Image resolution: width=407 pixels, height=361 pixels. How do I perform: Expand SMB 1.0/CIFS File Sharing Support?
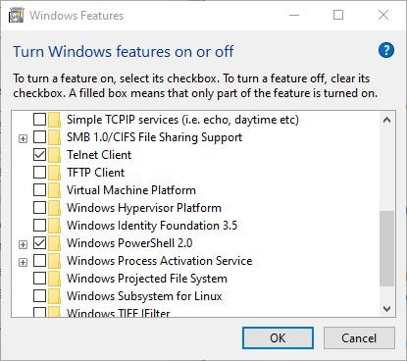[x=23, y=138]
